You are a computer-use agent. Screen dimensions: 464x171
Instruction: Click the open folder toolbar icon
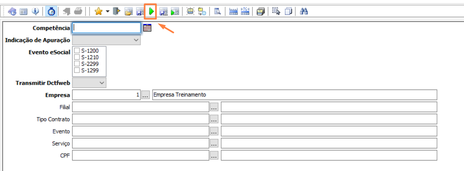pos(128,12)
